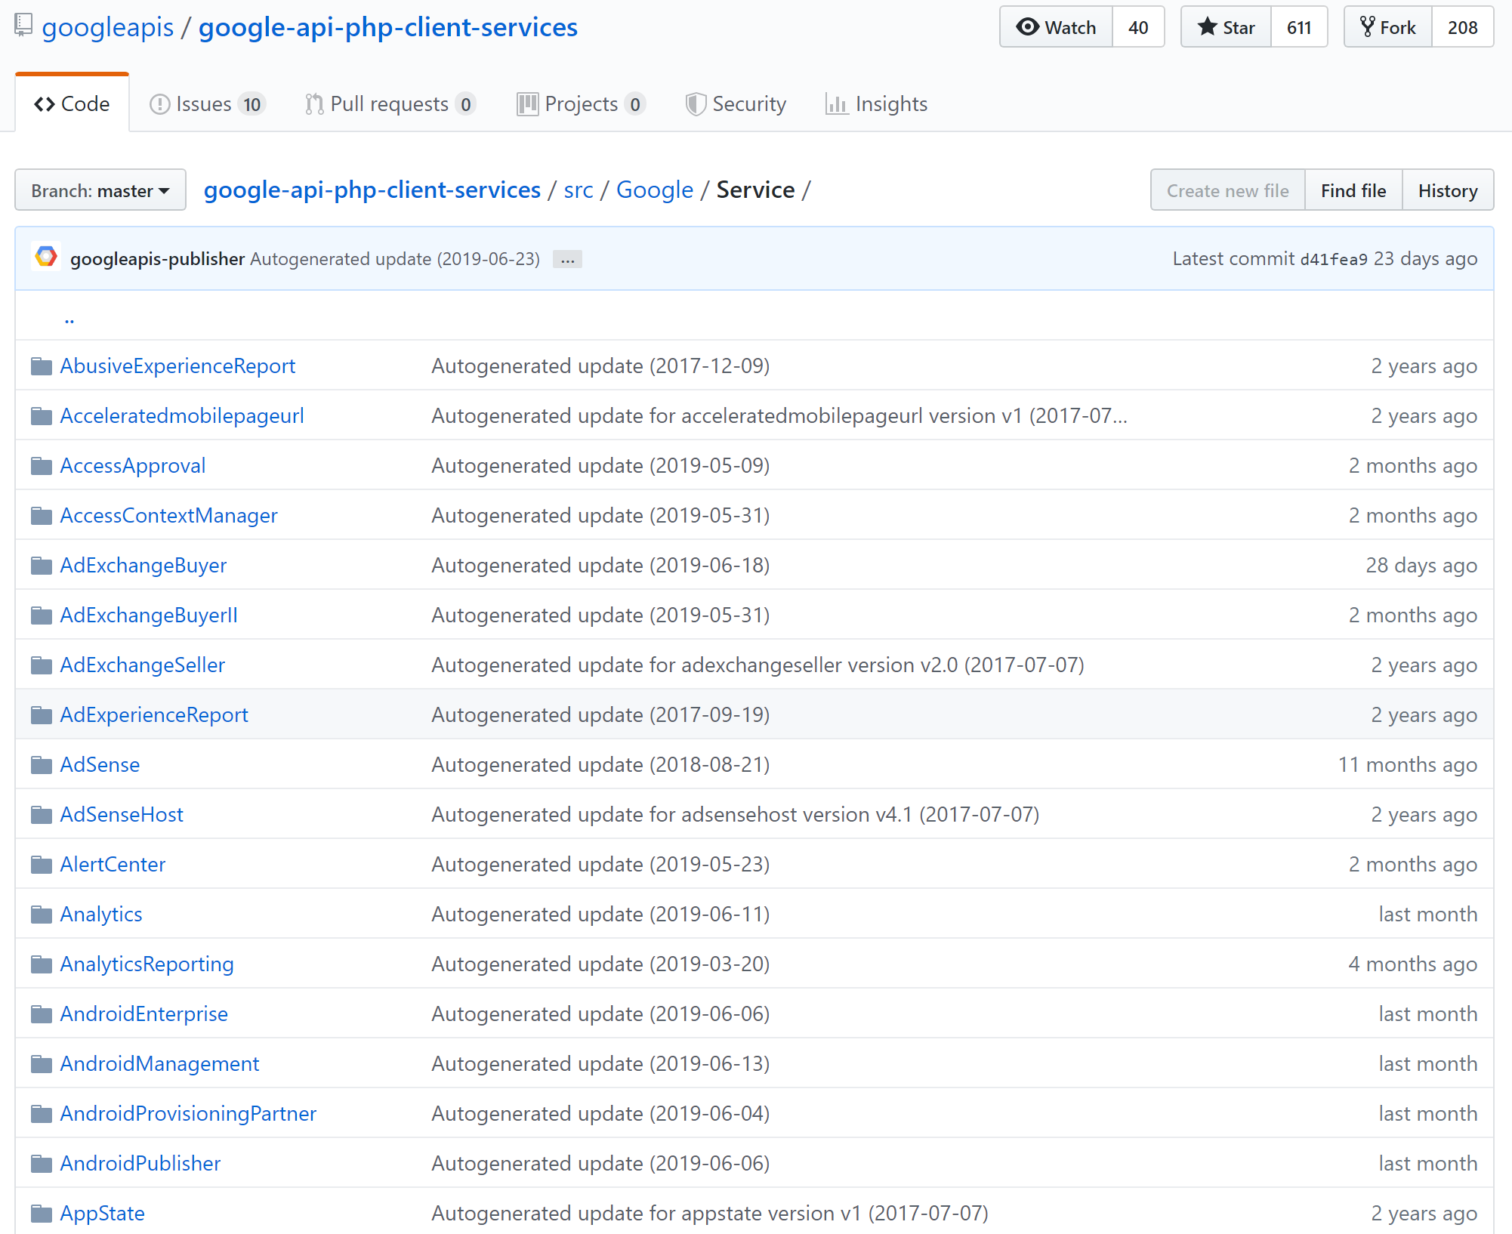
Task: Click the googleapis-publisher avatar icon
Action: click(46, 258)
